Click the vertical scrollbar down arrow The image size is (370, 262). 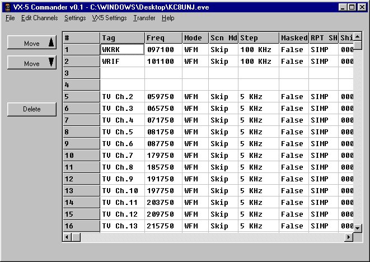(358, 227)
